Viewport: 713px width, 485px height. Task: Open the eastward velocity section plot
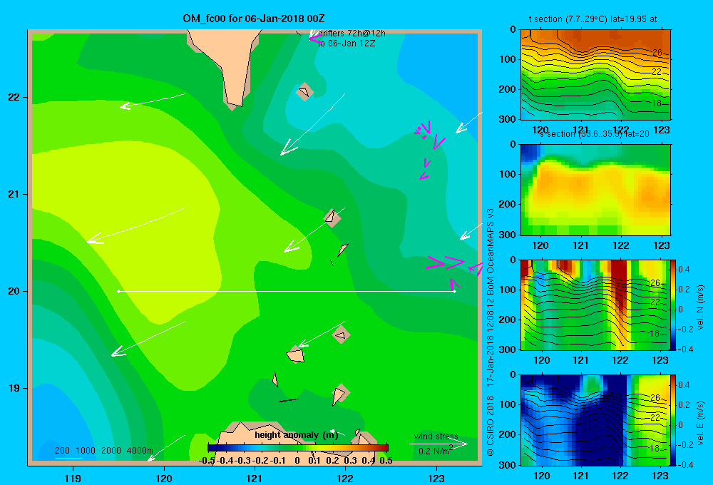point(595,420)
